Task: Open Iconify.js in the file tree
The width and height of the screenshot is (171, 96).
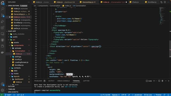Action: (x=18, y=59)
